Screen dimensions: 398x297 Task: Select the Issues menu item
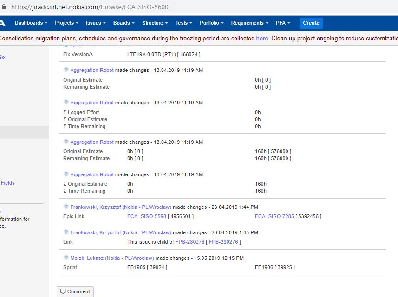(94, 23)
